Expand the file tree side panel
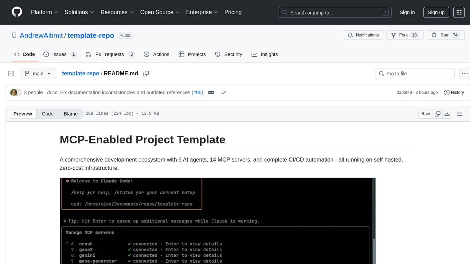470x264 pixels. click(x=11, y=74)
